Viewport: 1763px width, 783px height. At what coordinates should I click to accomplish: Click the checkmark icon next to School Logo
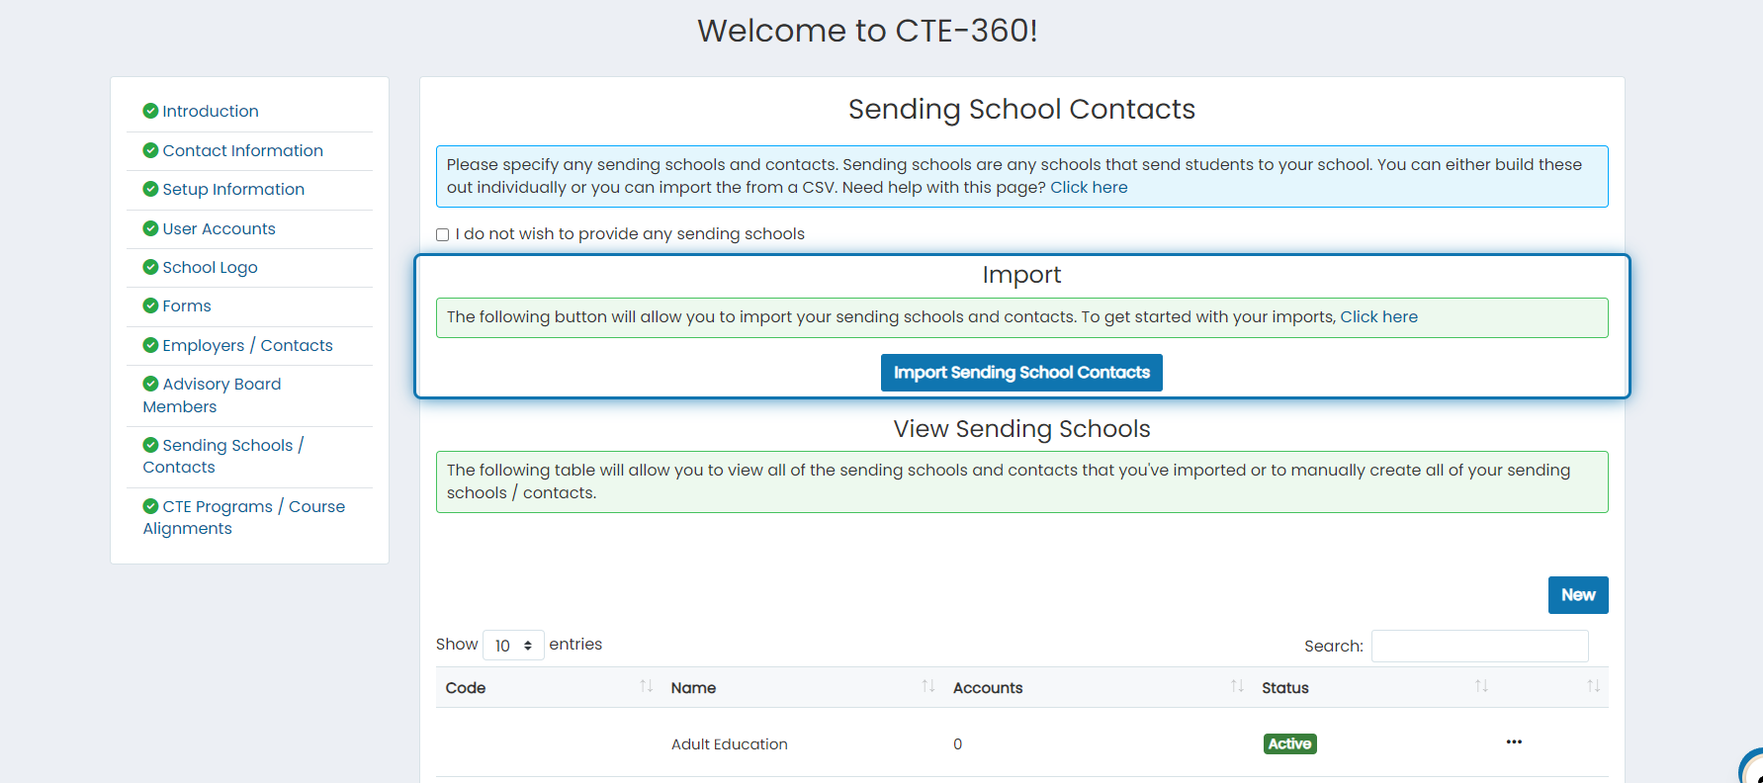point(150,267)
